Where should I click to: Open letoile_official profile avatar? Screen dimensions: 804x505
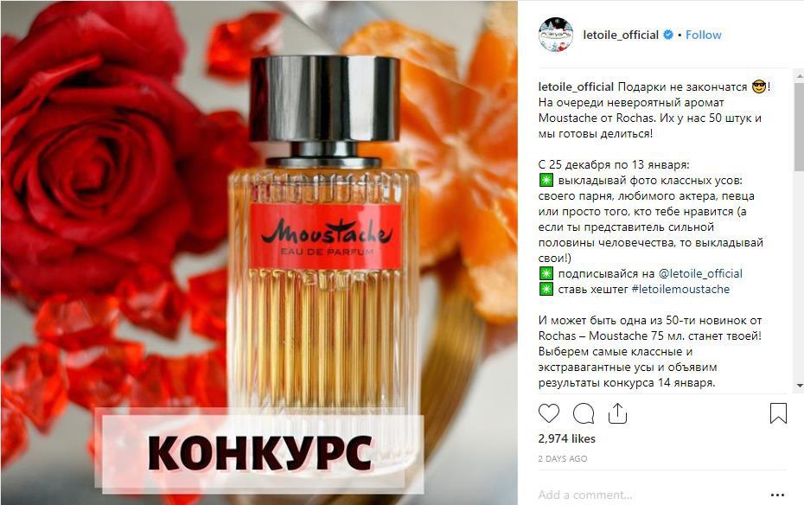coord(556,35)
